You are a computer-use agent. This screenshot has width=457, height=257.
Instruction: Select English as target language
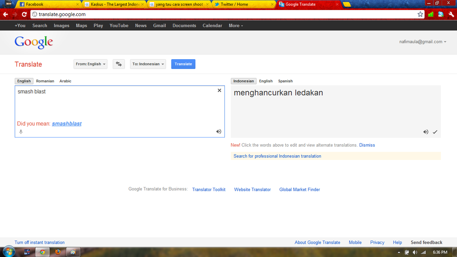click(x=266, y=81)
